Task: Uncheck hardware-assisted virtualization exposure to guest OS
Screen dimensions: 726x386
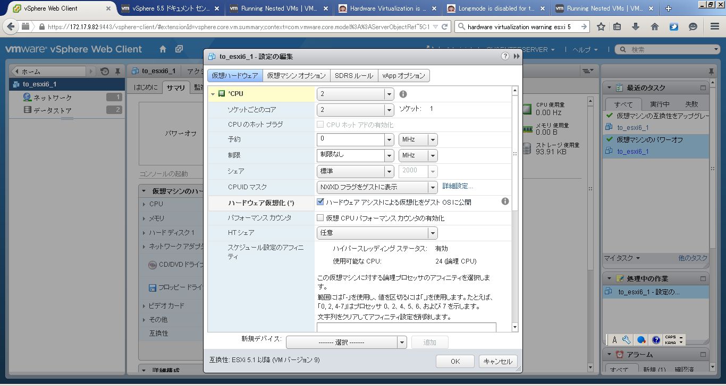Action: point(320,201)
